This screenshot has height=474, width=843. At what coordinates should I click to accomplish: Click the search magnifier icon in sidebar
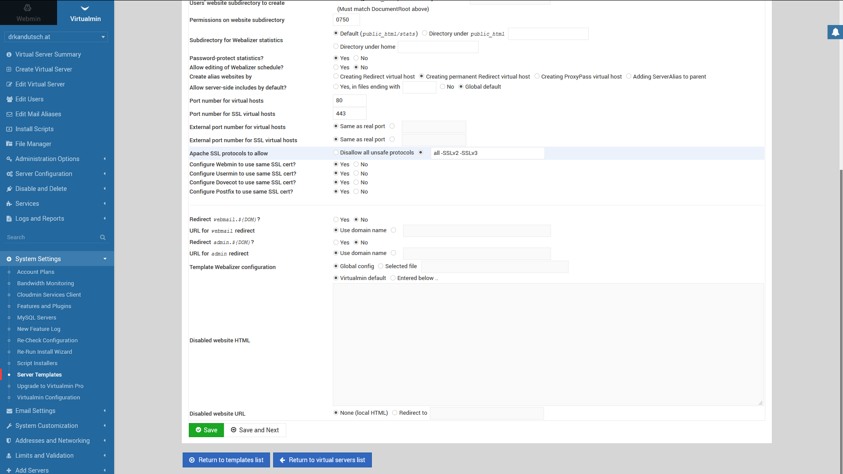pyautogui.click(x=103, y=237)
